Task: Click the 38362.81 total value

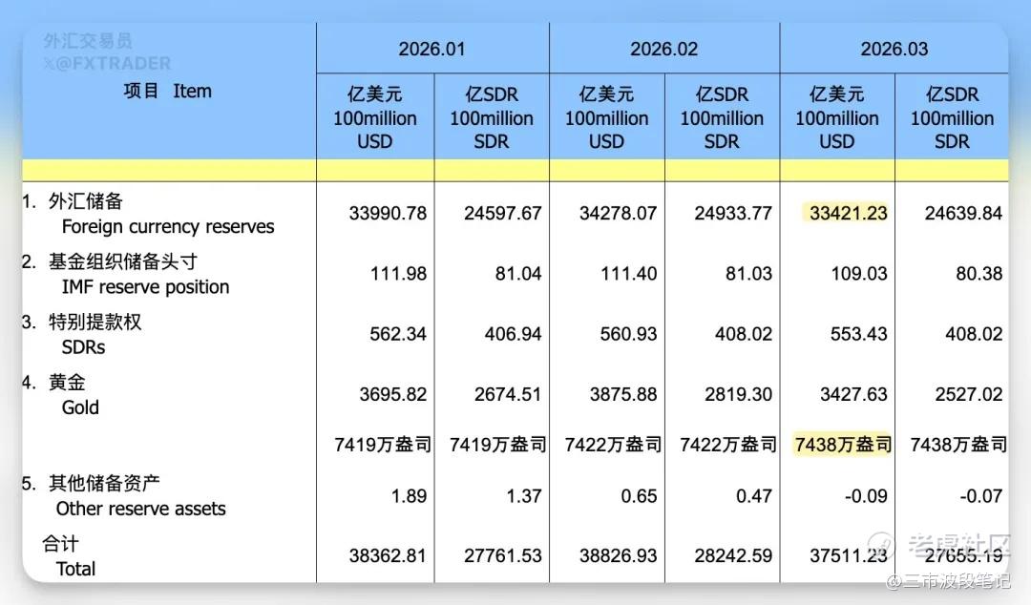Action: pyautogui.click(x=388, y=556)
